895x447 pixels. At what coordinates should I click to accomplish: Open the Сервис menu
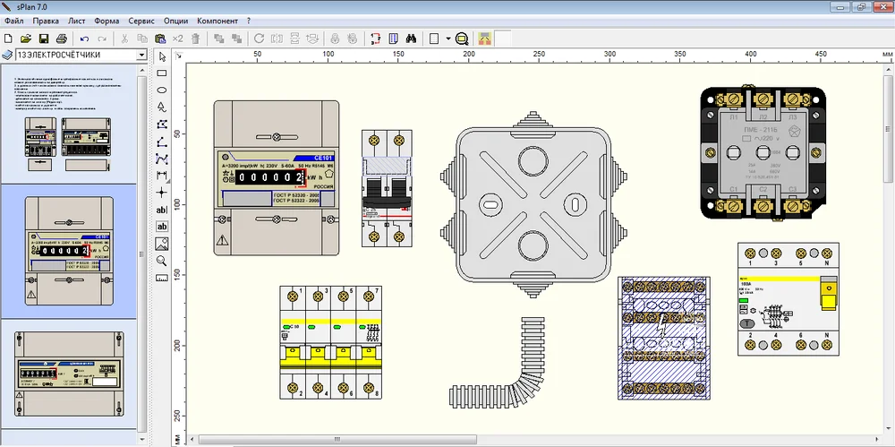tap(141, 20)
